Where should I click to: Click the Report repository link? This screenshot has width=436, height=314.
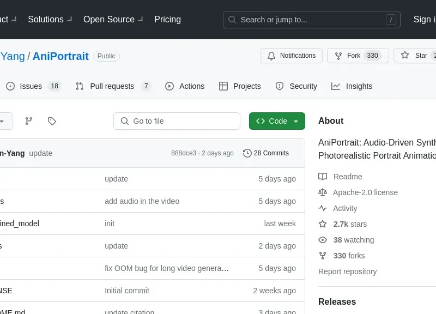click(347, 271)
